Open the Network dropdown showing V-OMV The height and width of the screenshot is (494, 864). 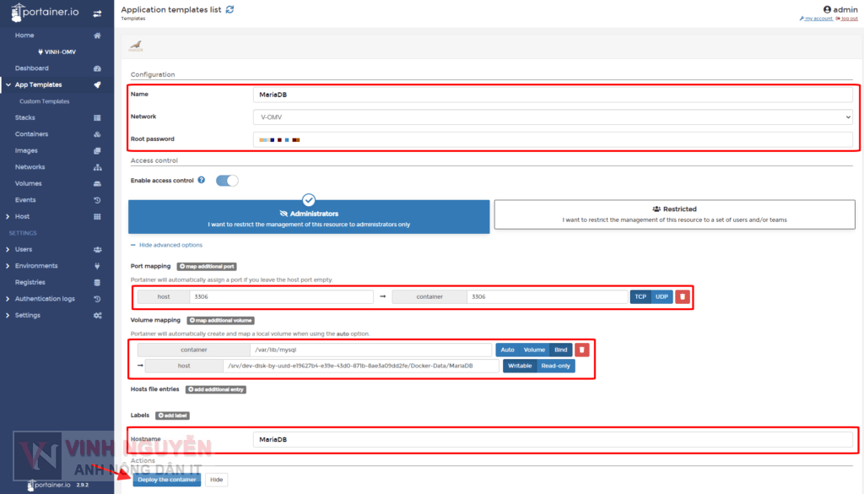coord(555,117)
